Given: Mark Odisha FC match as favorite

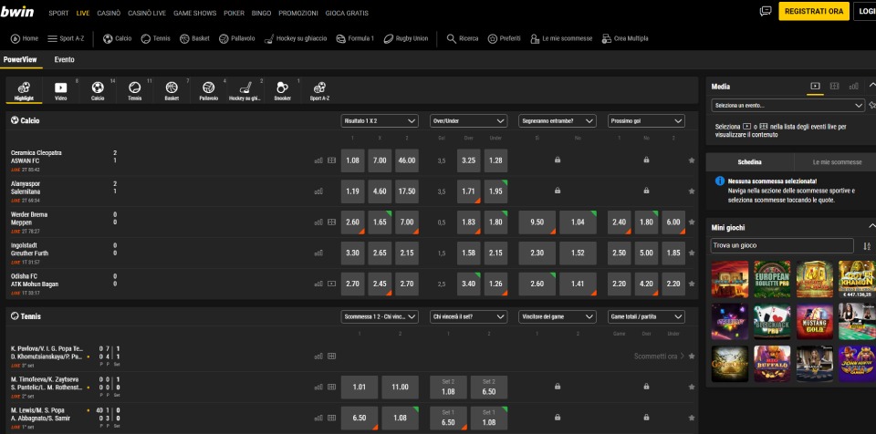Looking at the screenshot, I should 692,284.
